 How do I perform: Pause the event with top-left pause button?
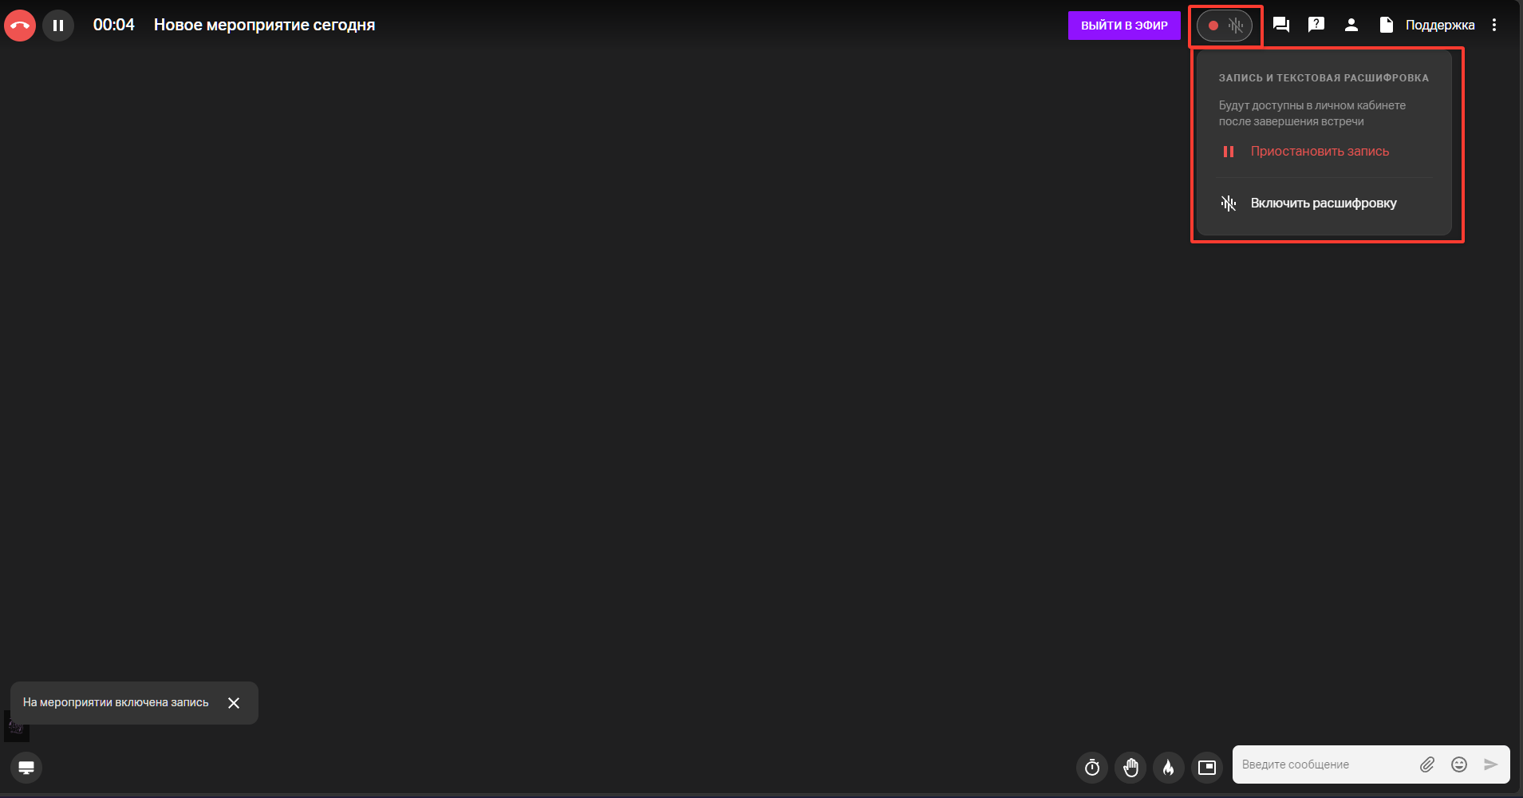[58, 26]
